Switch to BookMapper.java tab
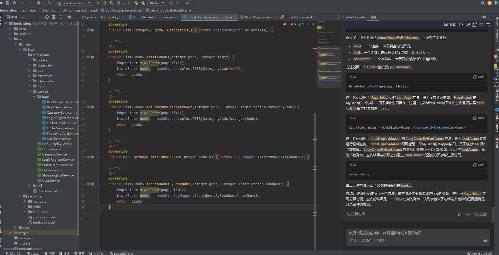499x255 pixels. [x=258, y=17]
